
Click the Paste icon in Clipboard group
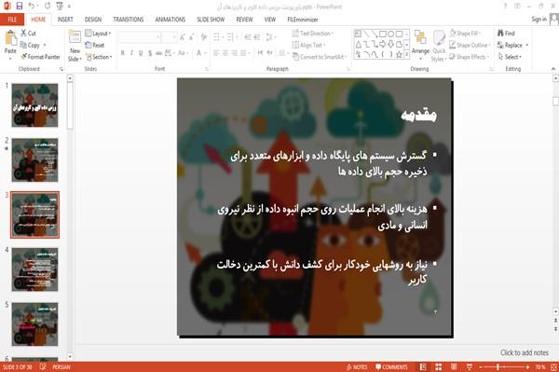(x=10, y=38)
